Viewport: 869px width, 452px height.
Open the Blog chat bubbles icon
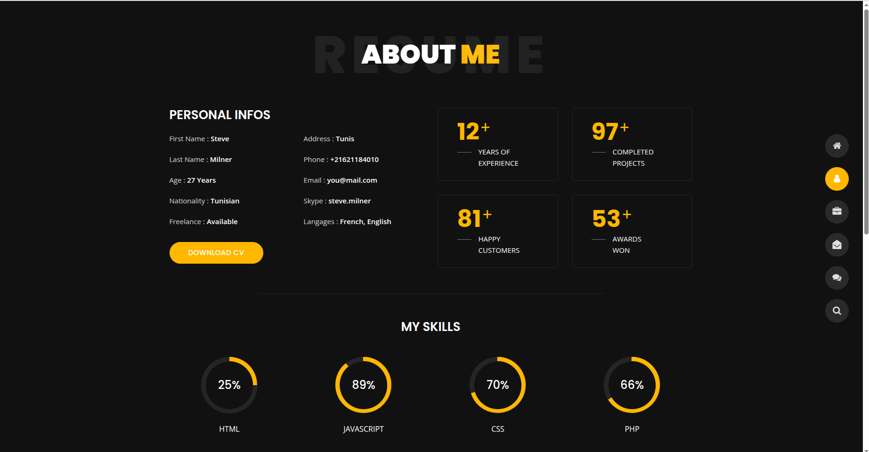(x=837, y=278)
